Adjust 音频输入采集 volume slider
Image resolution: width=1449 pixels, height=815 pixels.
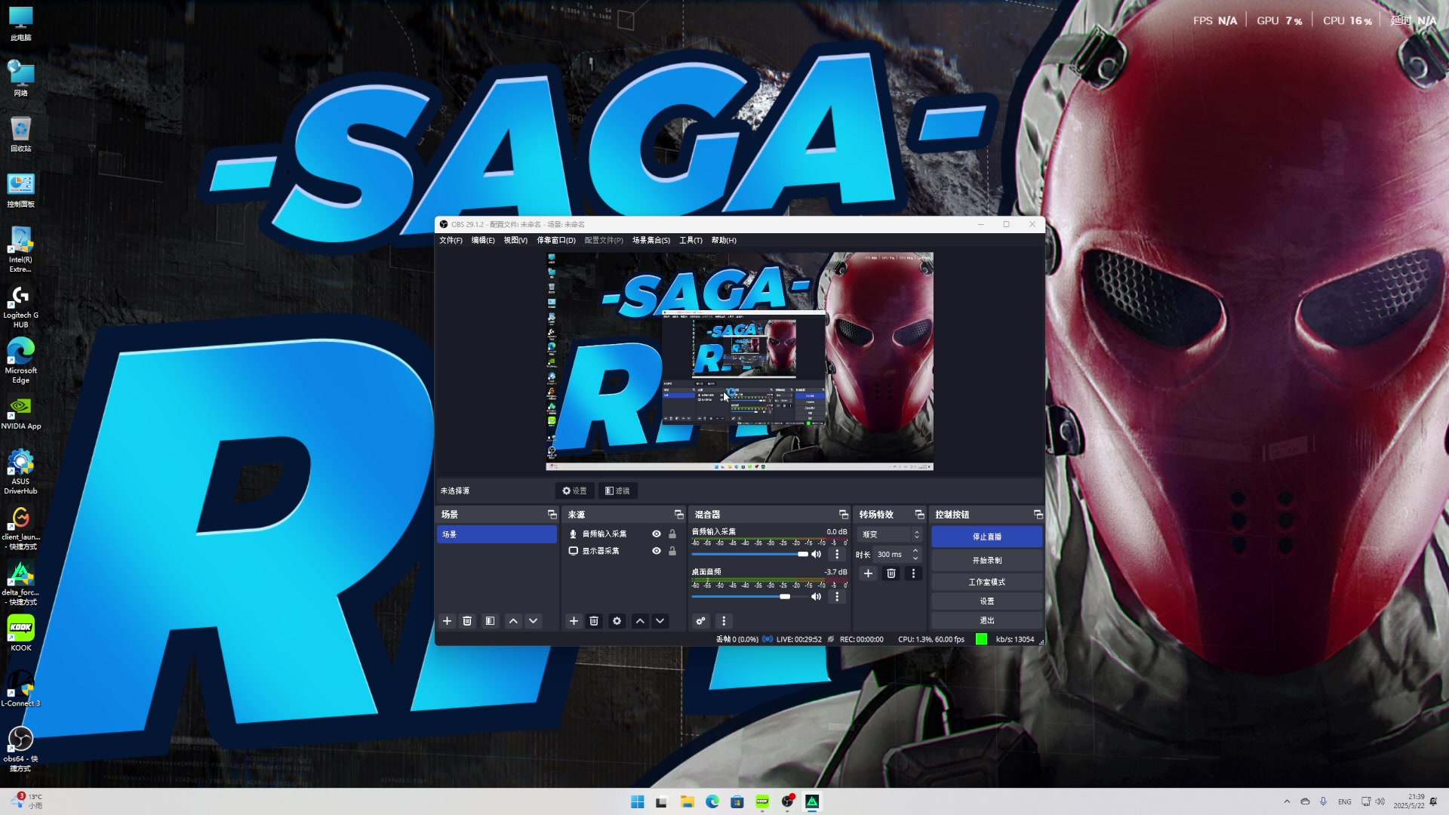750,554
